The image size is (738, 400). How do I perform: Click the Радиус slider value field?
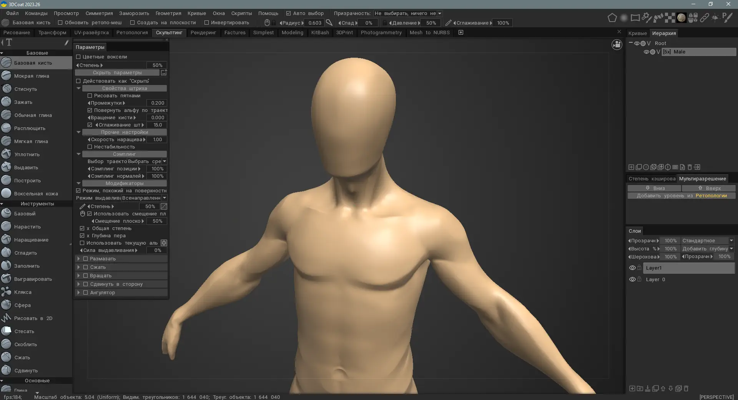point(315,23)
